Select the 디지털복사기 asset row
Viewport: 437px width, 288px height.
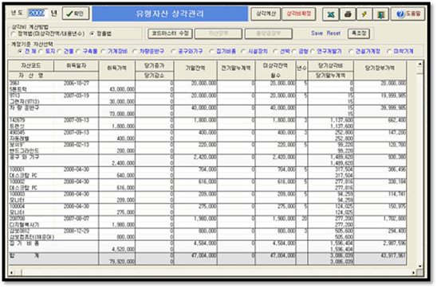tap(207, 221)
